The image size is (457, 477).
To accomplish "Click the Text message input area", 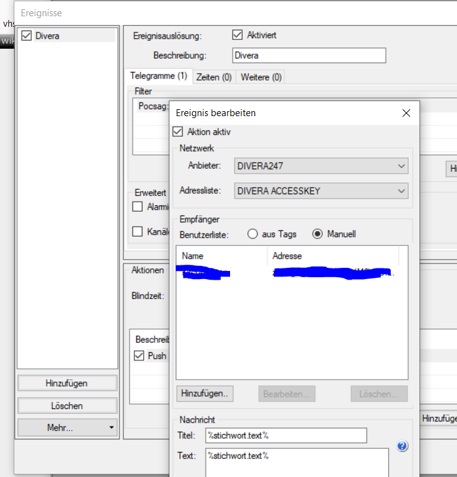I will point(297,462).
